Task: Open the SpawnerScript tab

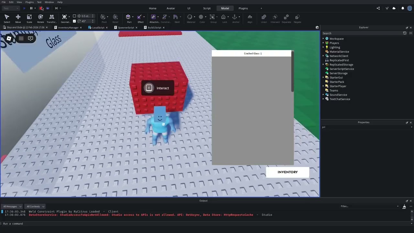Action: (x=126, y=28)
